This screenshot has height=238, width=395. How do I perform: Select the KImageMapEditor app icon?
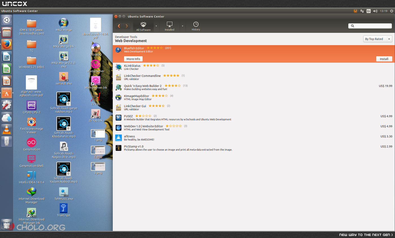[118, 97]
